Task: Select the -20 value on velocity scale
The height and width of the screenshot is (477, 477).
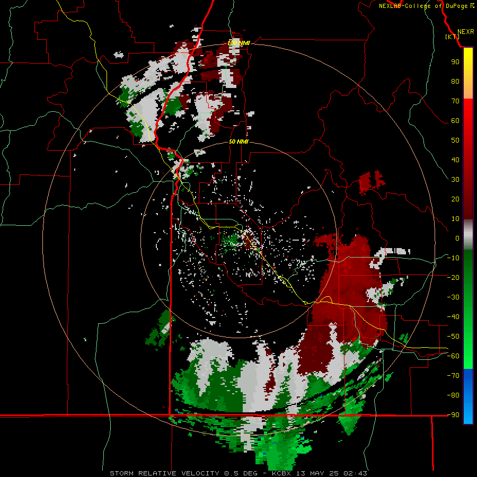Action: coord(453,277)
